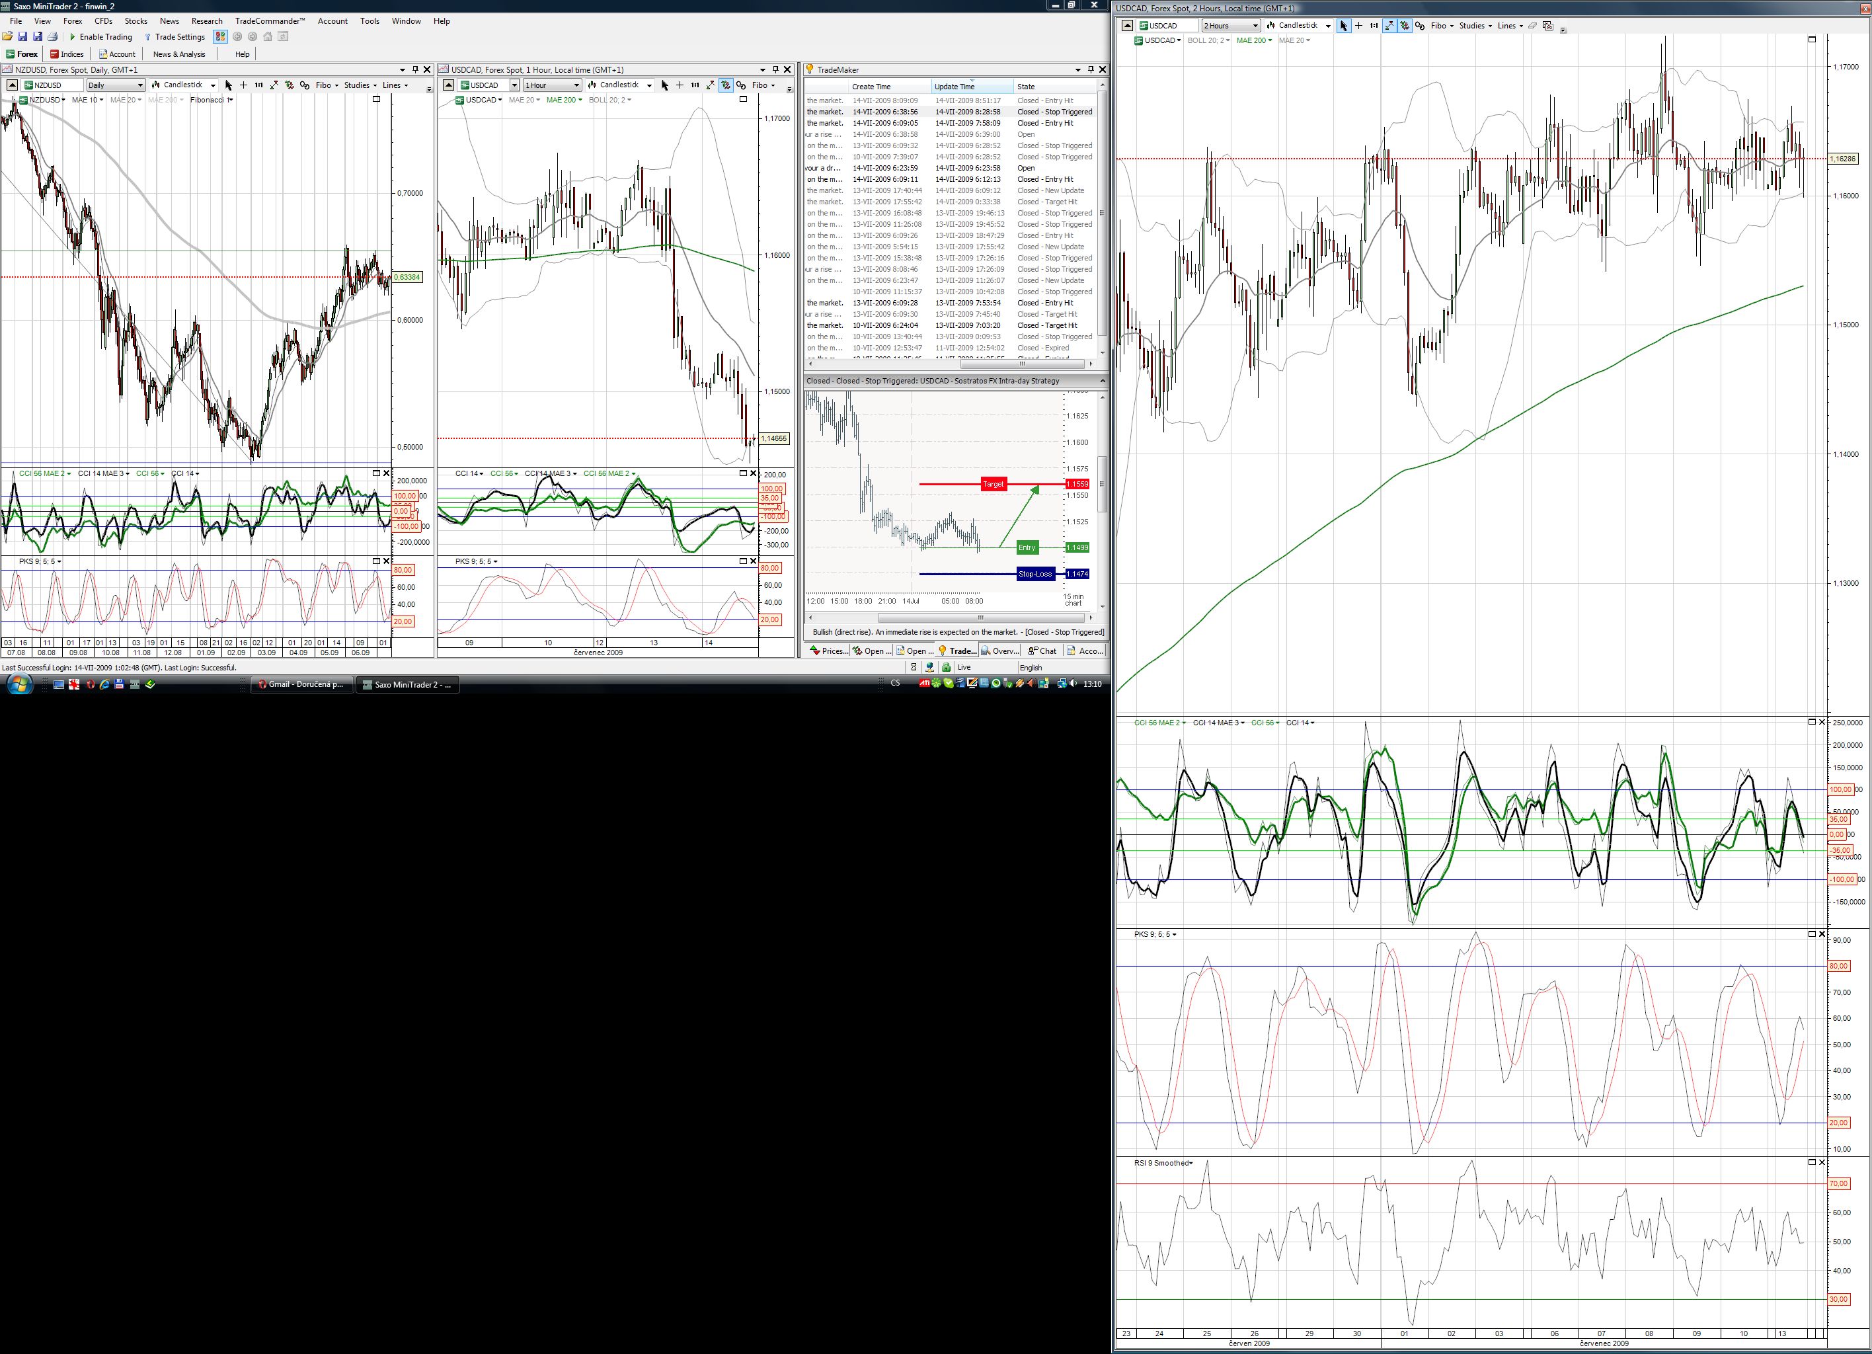The height and width of the screenshot is (1354, 1872).
Task: Select crosshair tool in NZDUSD chart toolbar
Action: tap(243, 85)
